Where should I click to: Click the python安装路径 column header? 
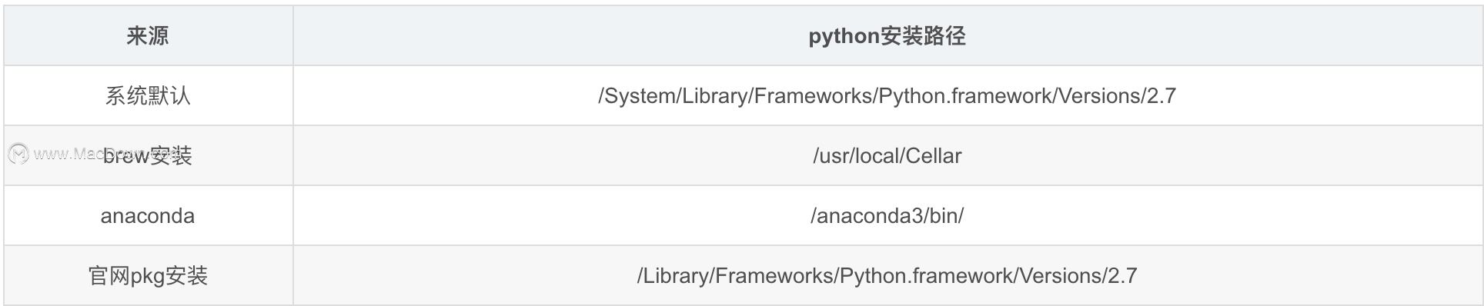click(x=887, y=36)
